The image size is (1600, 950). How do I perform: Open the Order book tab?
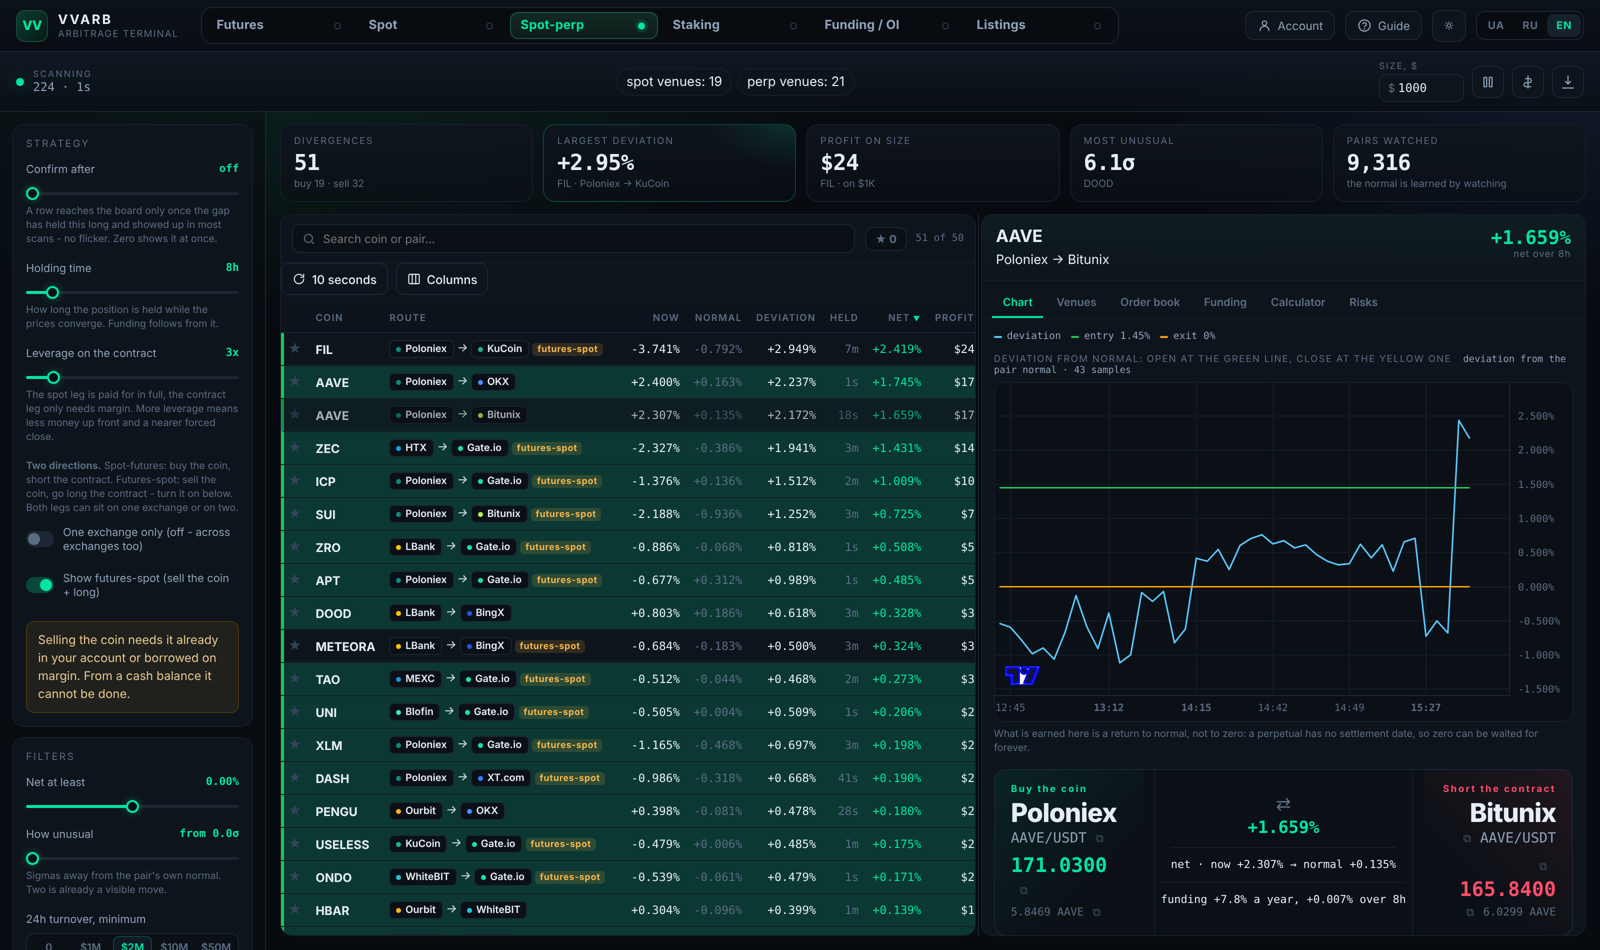pyautogui.click(x=1149, y=302)
